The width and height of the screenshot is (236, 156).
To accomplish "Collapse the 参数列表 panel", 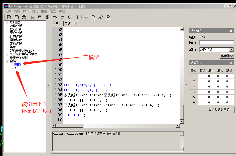I will point(231,63).
